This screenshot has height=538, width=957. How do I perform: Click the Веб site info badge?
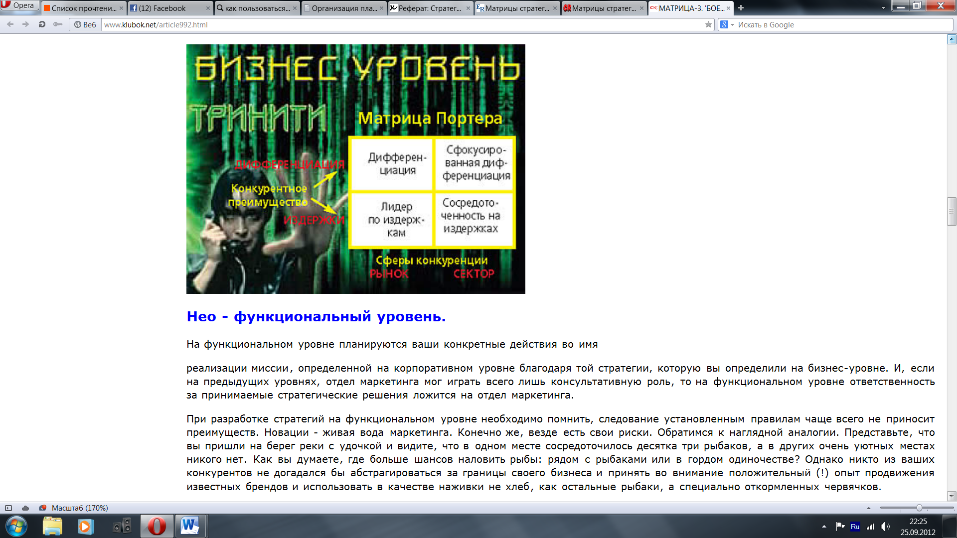click(85, 24)
